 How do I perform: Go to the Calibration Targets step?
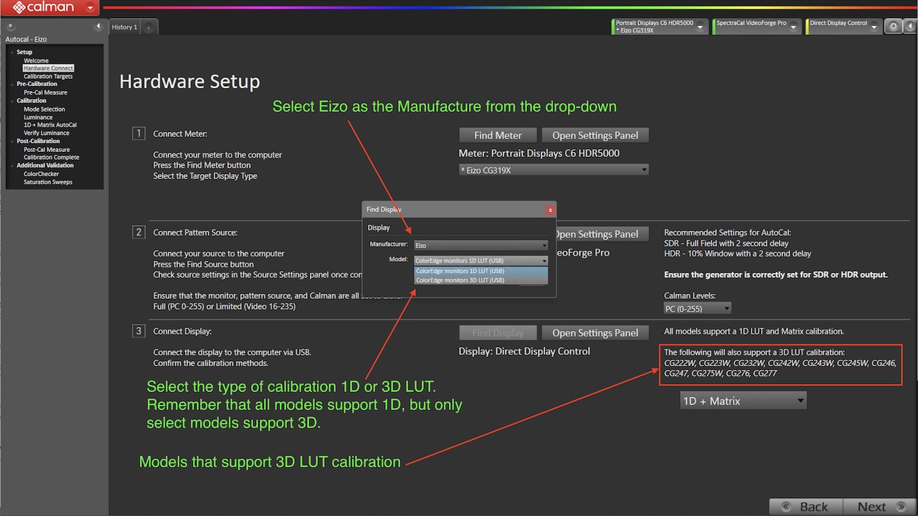point(48,76)
